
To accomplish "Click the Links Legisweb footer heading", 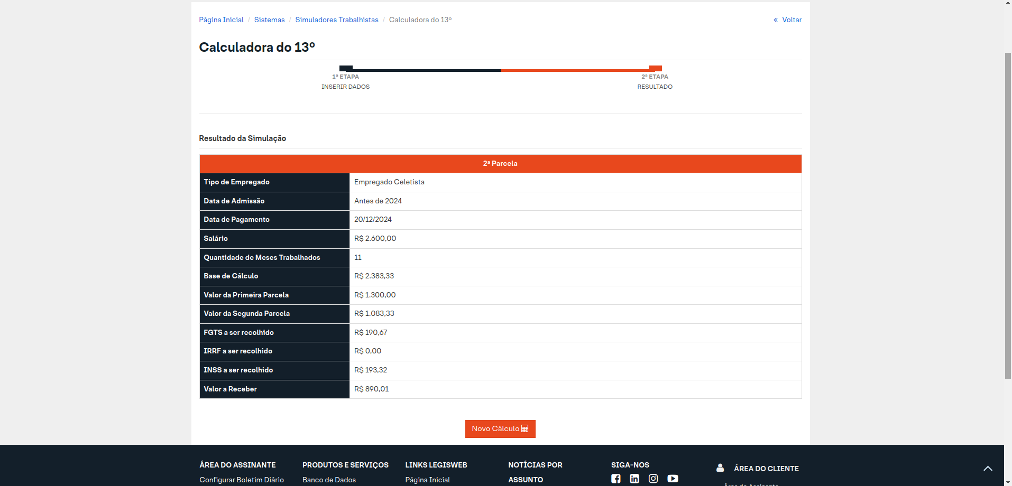I will (436, 465).
